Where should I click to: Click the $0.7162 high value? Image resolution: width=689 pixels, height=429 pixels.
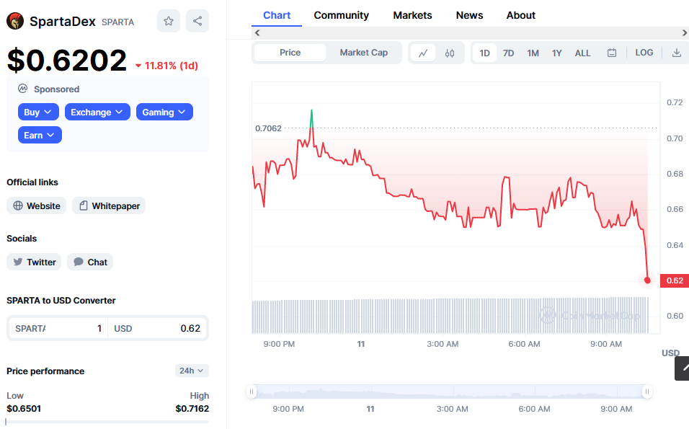[192, 408]
